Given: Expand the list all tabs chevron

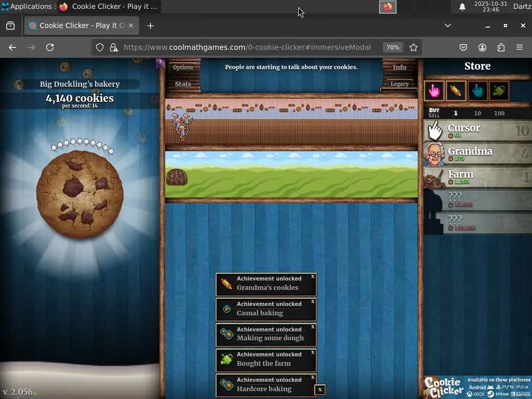Looking at the screenshot, I should pos(448,25).
